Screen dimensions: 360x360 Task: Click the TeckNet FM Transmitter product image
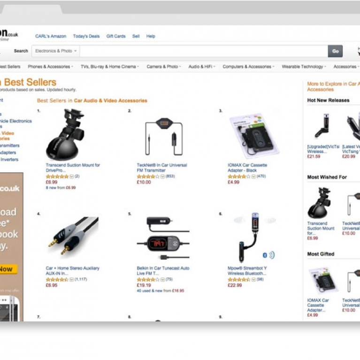coord(164,137)
